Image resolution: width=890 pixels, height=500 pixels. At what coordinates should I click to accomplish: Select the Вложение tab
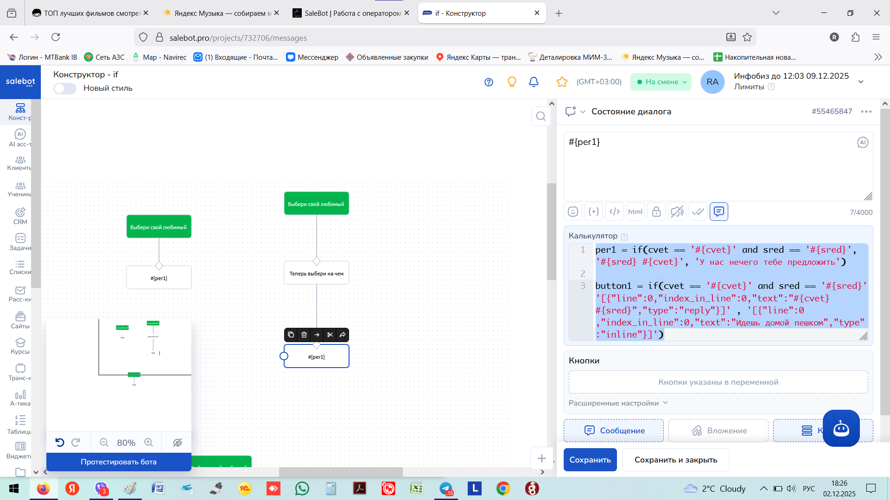(718, 431)
